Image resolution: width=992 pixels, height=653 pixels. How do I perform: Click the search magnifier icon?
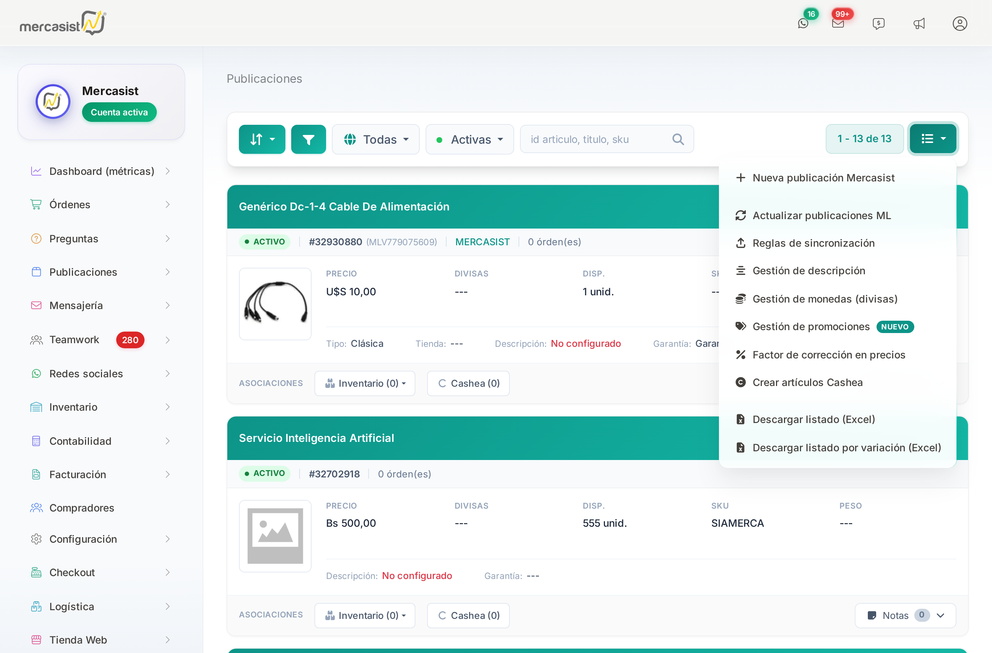(x=678, y=139)
